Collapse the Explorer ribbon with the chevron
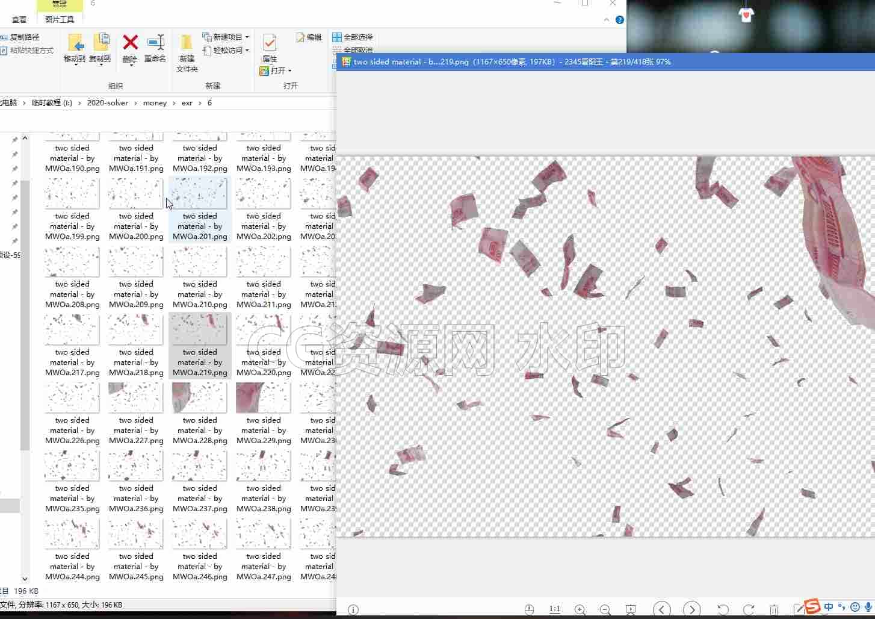 (607, 20)
